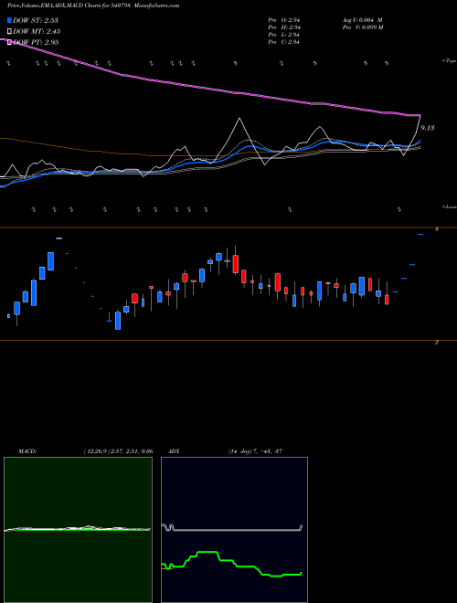Select the 'DOW PT: 2.95' legend label
457x603 pixels.
coord(37,42)
